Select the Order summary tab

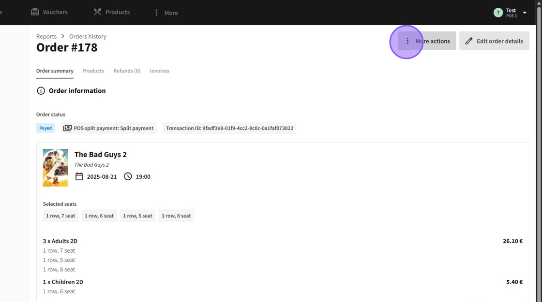coord(55,71)
